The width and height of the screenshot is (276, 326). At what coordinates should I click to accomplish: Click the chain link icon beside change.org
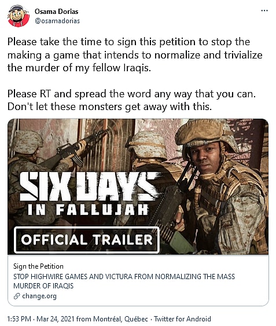17,296
